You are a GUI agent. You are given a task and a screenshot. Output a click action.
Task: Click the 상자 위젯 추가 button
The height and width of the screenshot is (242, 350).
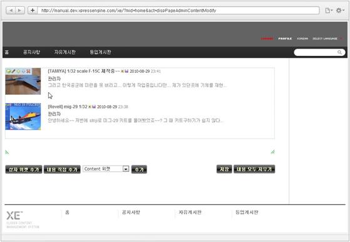tap(24, 169)
